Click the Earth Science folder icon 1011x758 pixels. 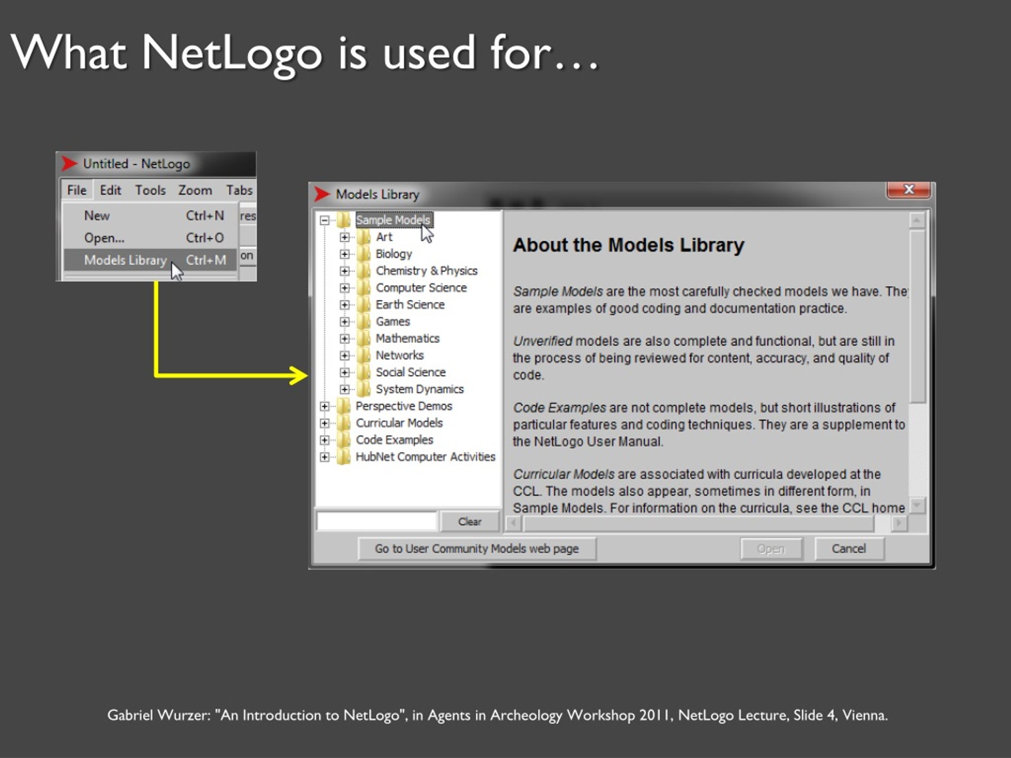pos(364,304)
